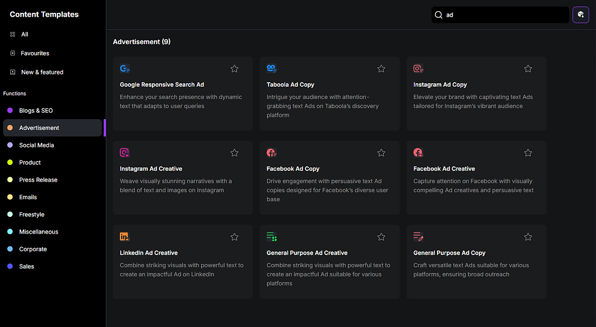The image size is (596, 327).
Task: Click the Facebook Ad Copy icon
Action: point(271,152)
